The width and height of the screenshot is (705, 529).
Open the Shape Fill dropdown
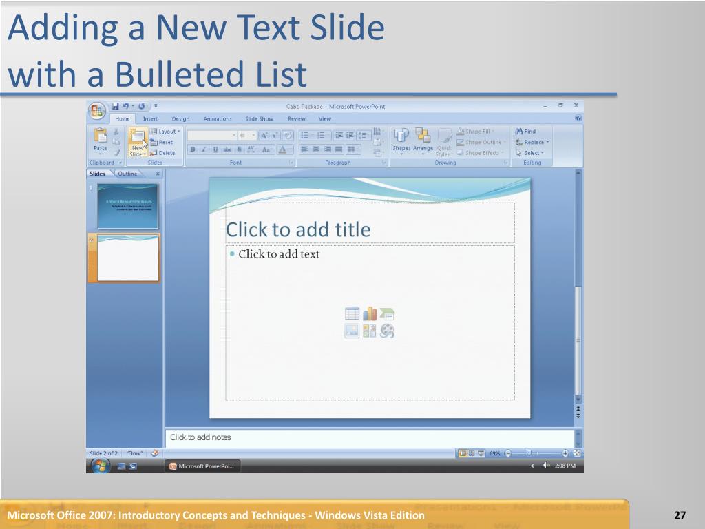point(476,132)
